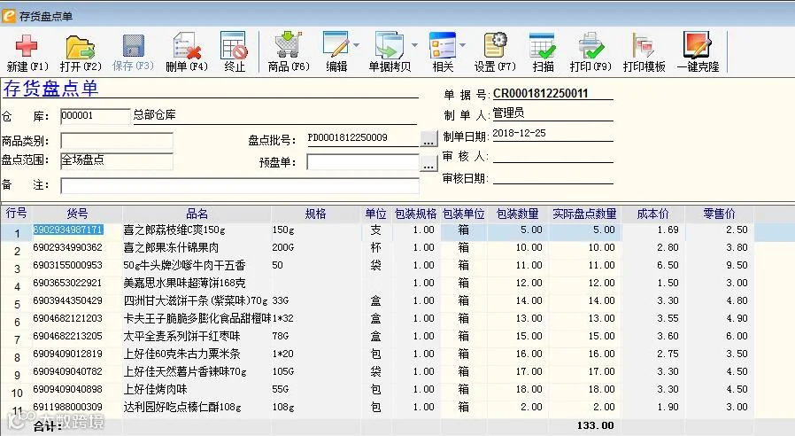
Task: Click the 编辑 edit icon
Action: (336, 44)
